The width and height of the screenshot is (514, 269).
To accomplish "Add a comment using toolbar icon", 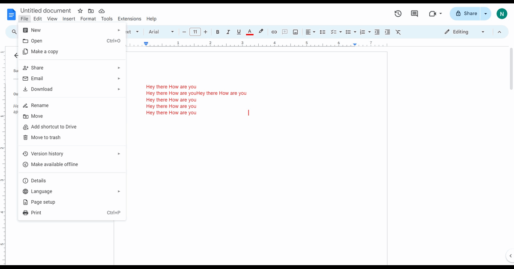I will (284, 32).
